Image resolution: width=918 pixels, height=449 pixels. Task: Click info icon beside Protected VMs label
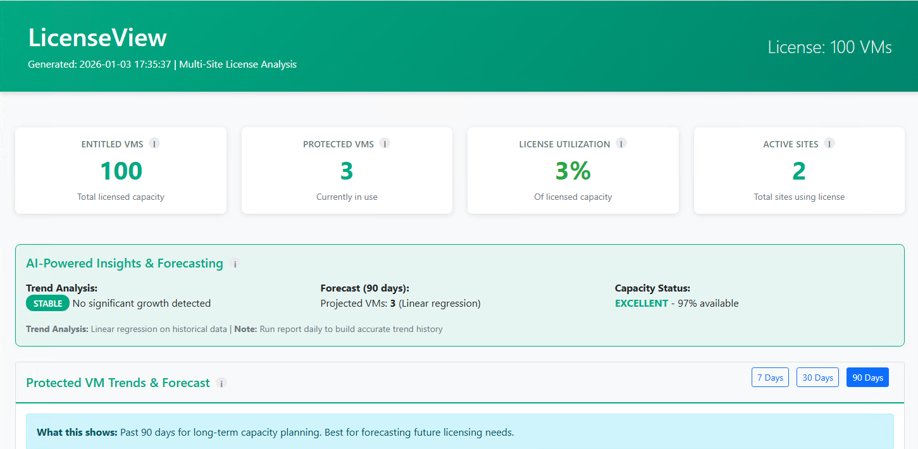coord(385,144)
